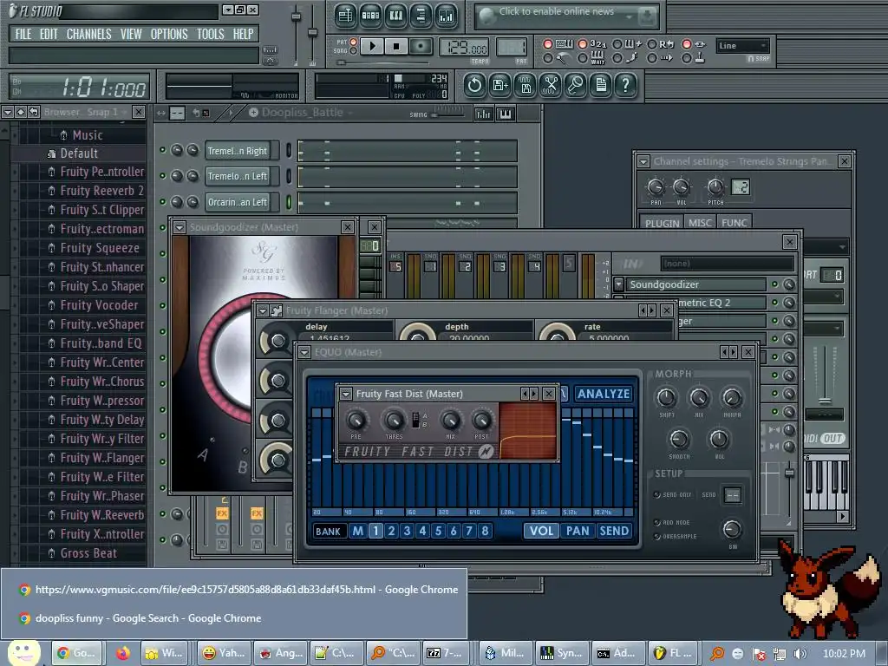The width and height of the screenshot is (888, 666).
Task: Click the Fast Dist A/B switch
Action: [415, 420]
